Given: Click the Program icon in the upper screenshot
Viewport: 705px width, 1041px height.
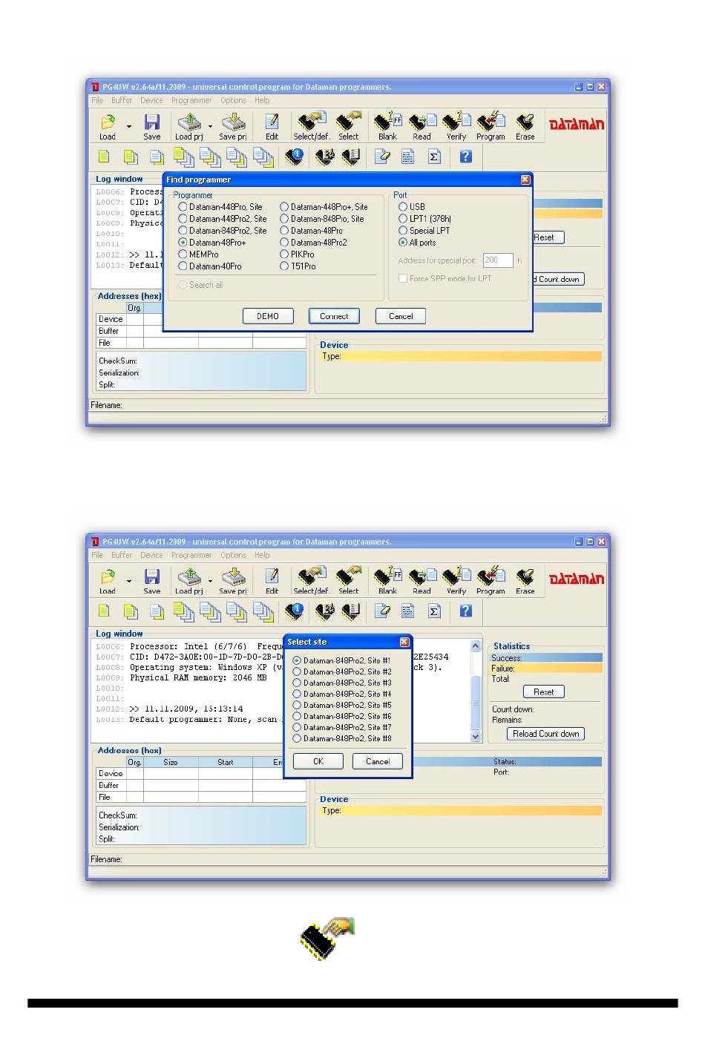Looking at the screenshot, I should (491, 122).
